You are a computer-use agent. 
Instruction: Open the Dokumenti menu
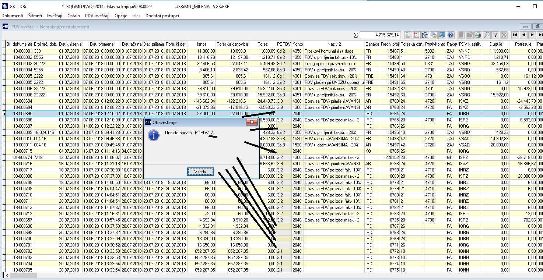(13, 16)
